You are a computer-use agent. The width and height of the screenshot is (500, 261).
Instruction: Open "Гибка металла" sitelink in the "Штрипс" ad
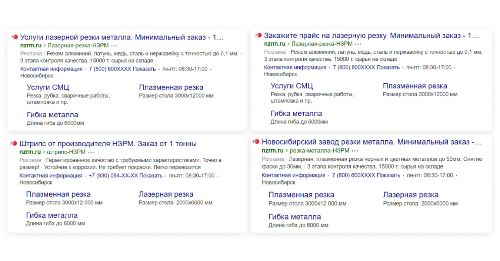click(52, 215)
